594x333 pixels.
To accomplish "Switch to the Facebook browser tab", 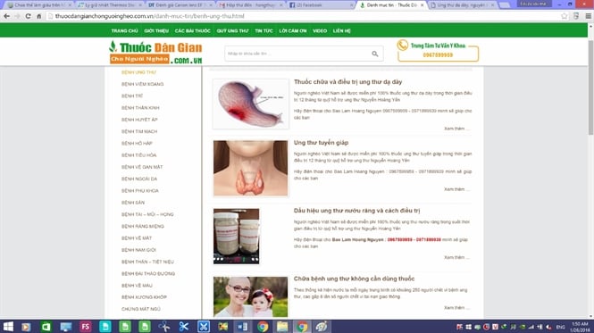I will click(321, 5).
